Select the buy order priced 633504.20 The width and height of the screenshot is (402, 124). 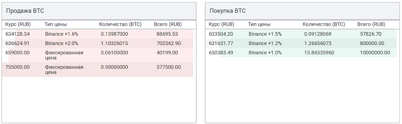coord(301,34)
